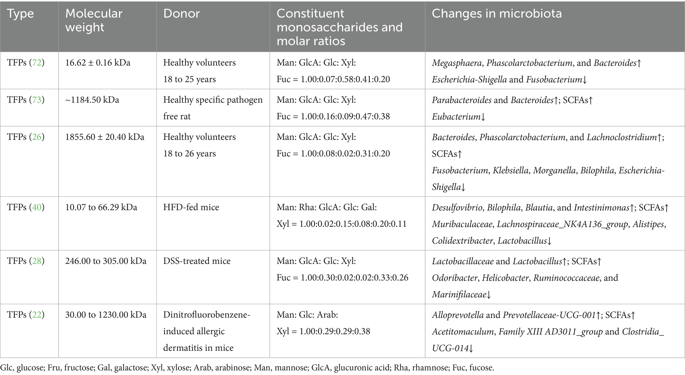The width and height of the screenshot is (685, 375).
Task: Follow citation link 40
Action: tap(36, 207)
